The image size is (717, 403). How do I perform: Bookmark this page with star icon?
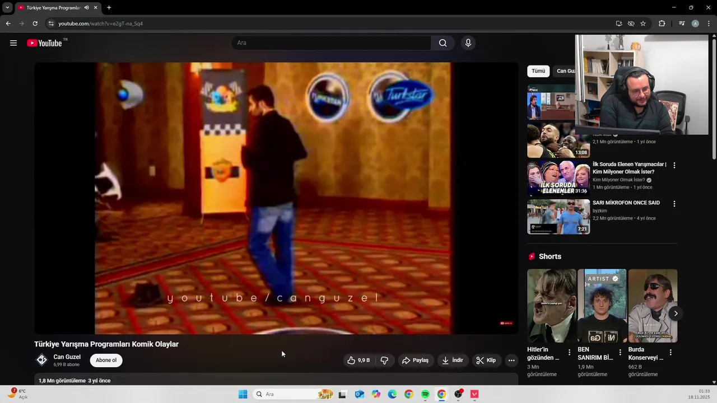point(643,24)
